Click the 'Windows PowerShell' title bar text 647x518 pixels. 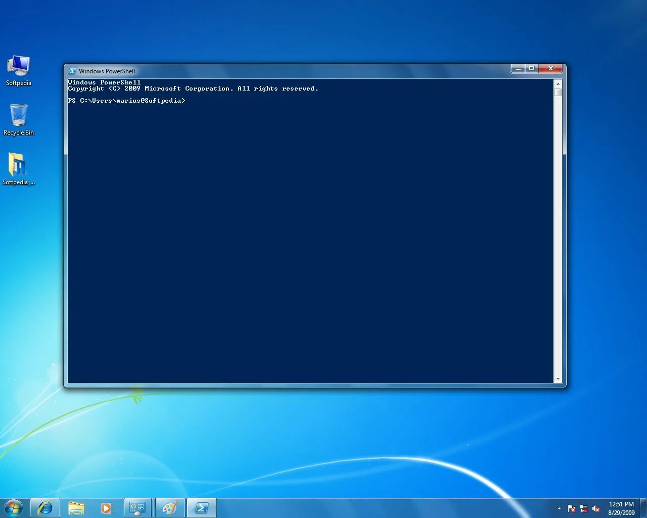click(x=107, y=71)
